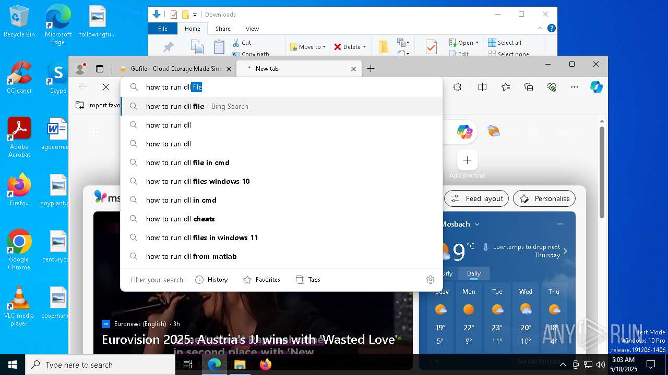Open Copilot sidebar icon in Edge
The height and width of the screenshot is (375, 668).
click(x=597, y=87)
